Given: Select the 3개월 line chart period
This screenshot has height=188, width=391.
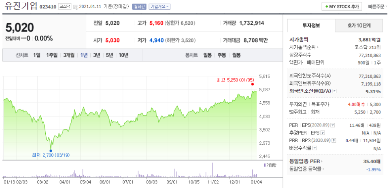Looking at the screenshot, I should (x=69, y=55).
